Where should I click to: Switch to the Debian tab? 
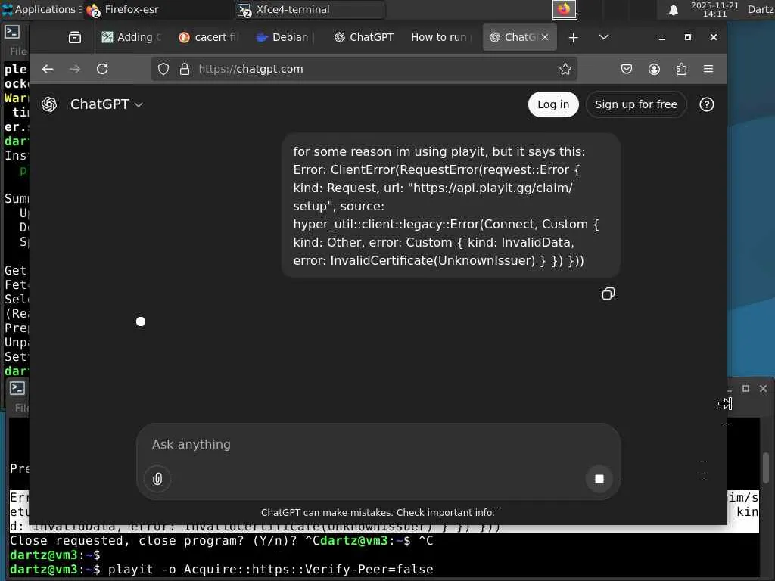click(285, 38)
